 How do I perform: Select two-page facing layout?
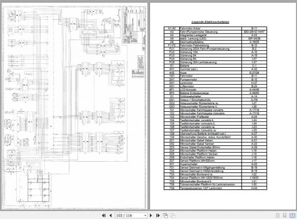coord(292,216)
